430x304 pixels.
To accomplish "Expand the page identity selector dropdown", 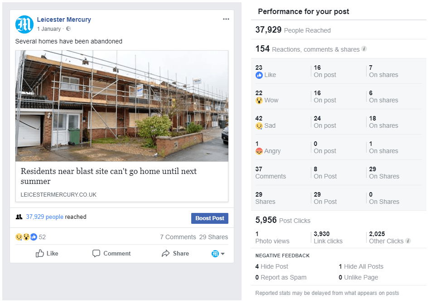I will point(218,254).
